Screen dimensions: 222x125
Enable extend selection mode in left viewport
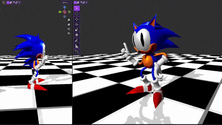click(11, 2)
